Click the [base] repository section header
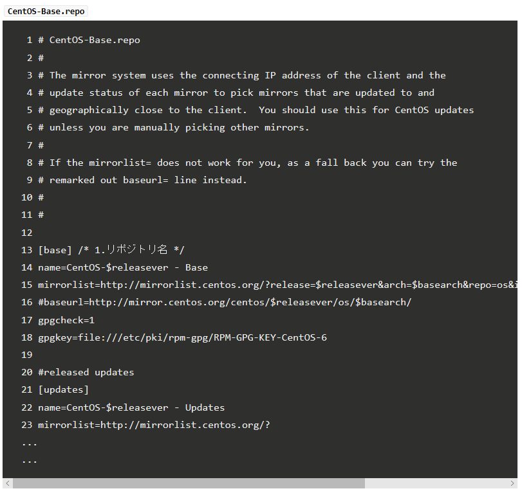The image size is (522, 491). pyautogui.click(x=53, y=250)
